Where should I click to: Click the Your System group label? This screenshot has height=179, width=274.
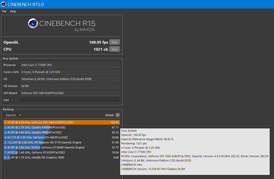pyautogui.click(x=10, y=58)
